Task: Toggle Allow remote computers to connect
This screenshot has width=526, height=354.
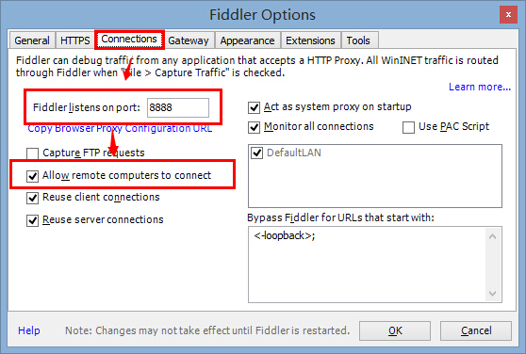Action: point(33,176)
